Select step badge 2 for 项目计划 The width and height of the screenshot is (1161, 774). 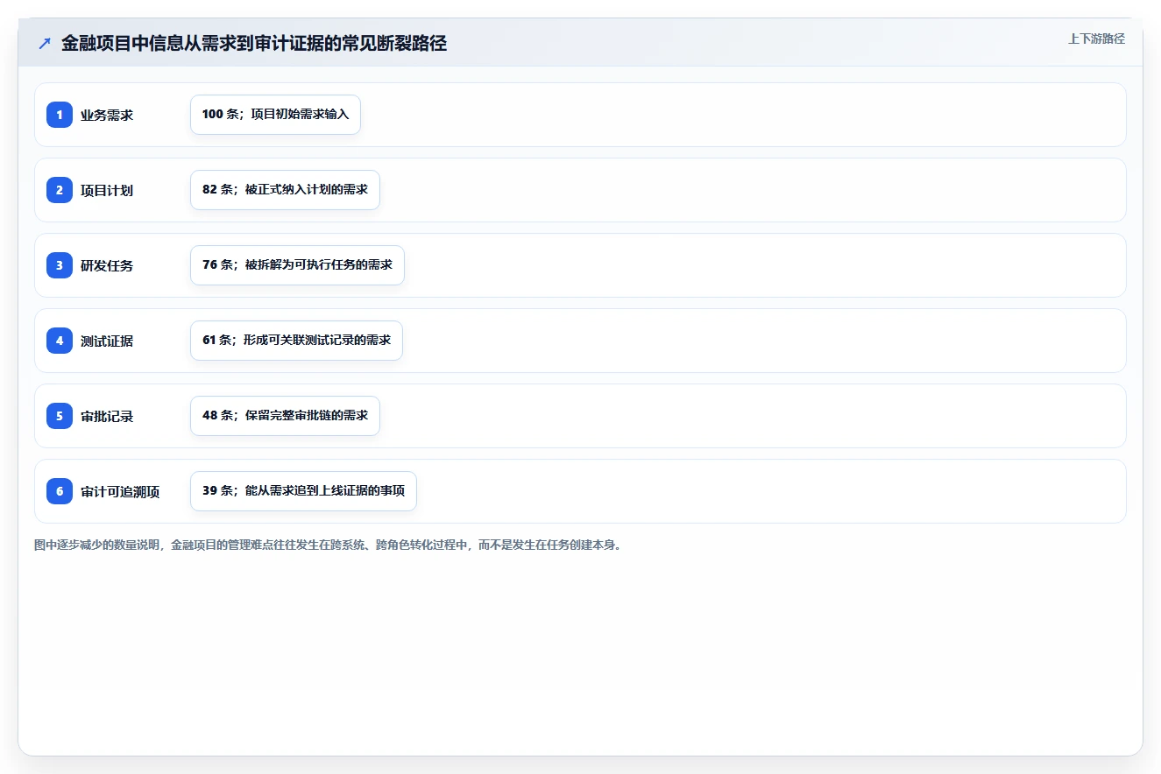coord(60,190)
